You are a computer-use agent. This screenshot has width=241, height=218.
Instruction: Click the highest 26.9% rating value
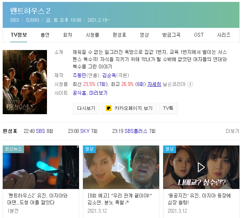pos(128,84)
